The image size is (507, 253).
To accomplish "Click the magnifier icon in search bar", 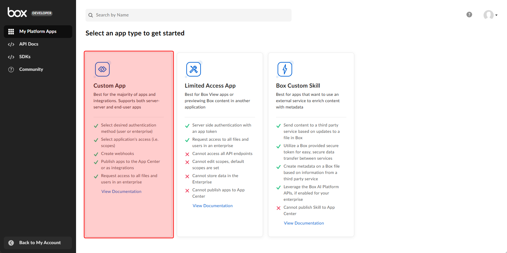I will click(x=91, y=15).
